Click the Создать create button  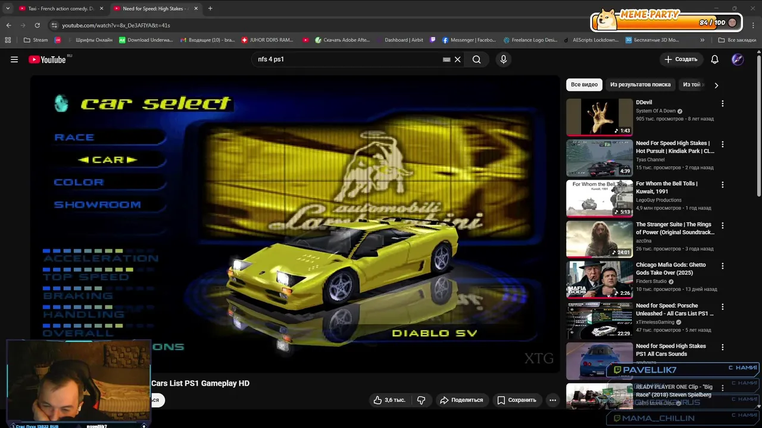click(681, 59)
